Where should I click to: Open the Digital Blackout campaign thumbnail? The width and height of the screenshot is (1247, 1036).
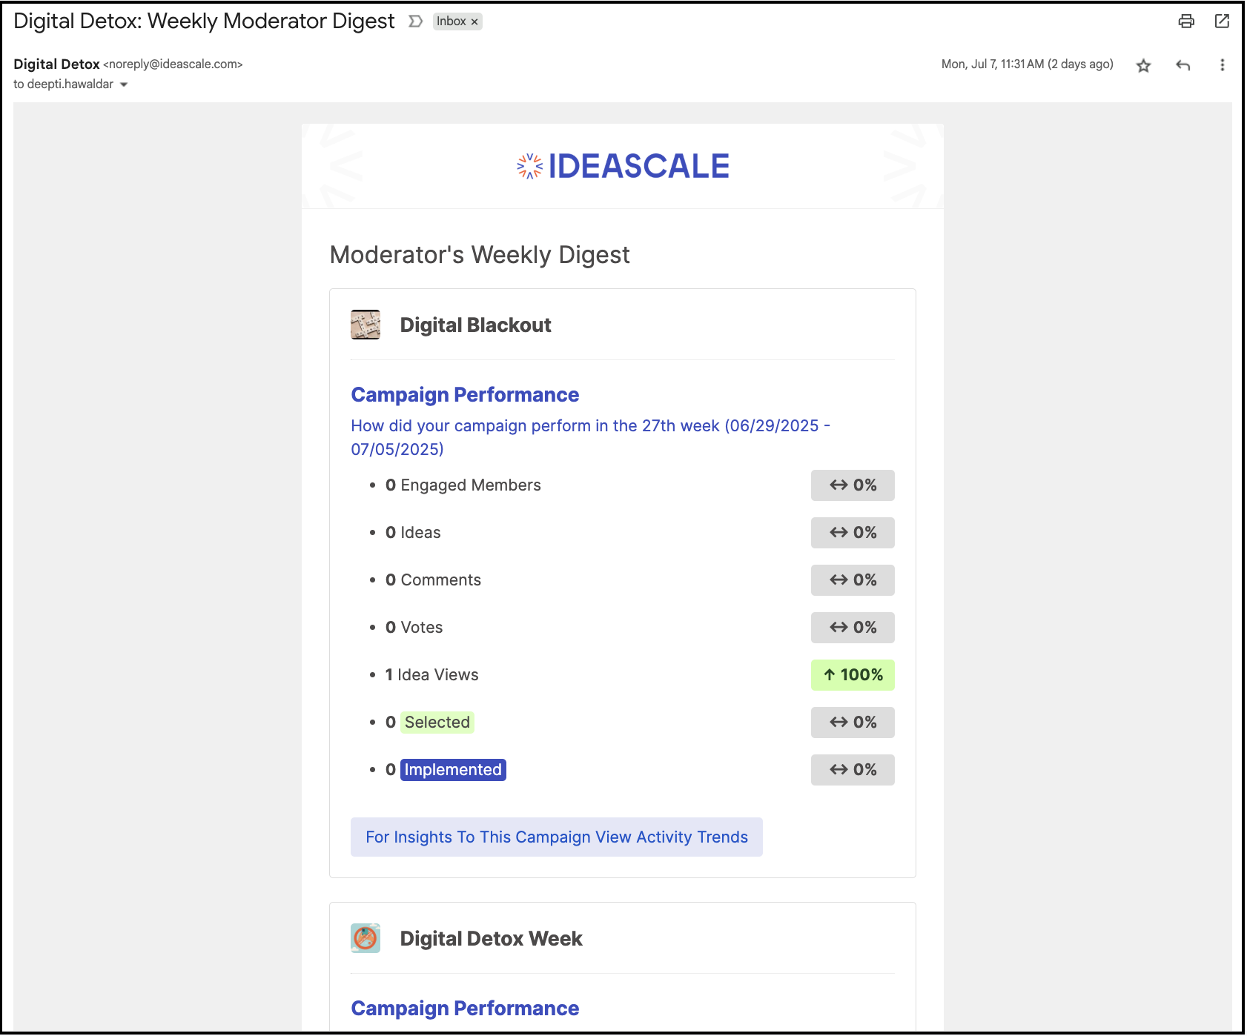point(365,325)
